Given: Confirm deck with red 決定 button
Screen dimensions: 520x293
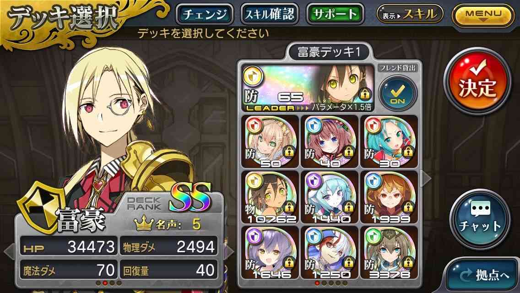Looking at the screenshot, I should coord(477,81).
